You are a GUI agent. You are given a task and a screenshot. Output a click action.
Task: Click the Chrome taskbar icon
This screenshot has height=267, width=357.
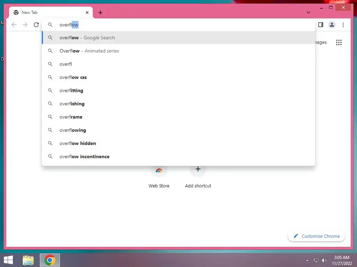(x=50, y=260)
